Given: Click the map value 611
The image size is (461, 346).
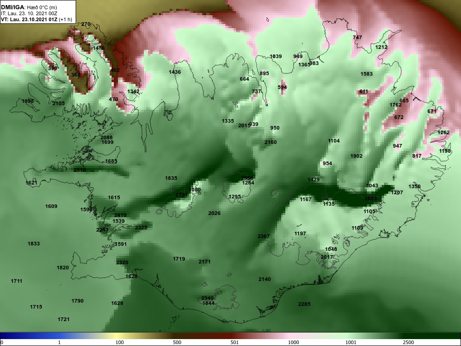Looking at the screenshot, I should coord(364,91).
